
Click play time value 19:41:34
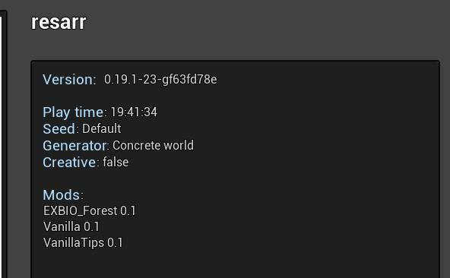click(x=134, y=112)
